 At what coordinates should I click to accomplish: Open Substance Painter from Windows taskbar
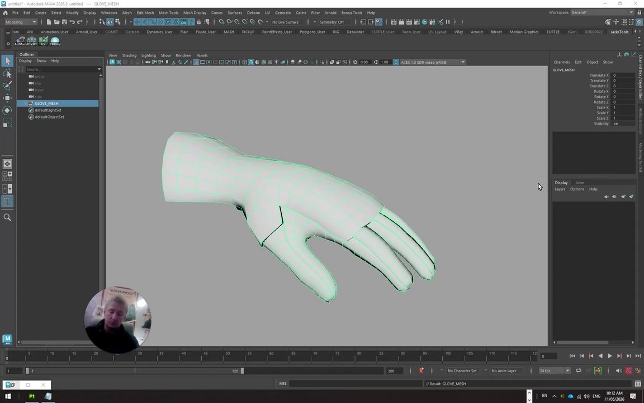32,396
